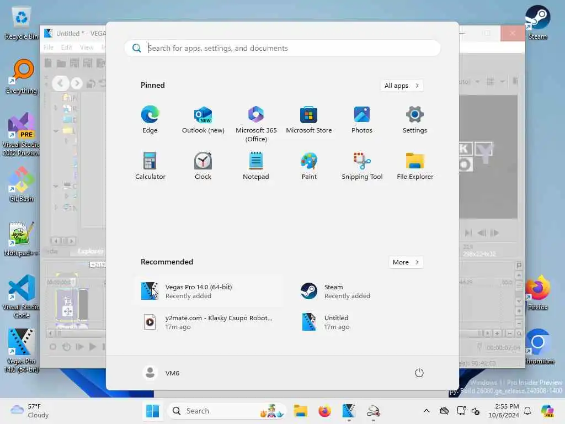The image size is (565, 424).
Task: Open the weather widget 57°F Cloudy
Action: click(30, 411)
